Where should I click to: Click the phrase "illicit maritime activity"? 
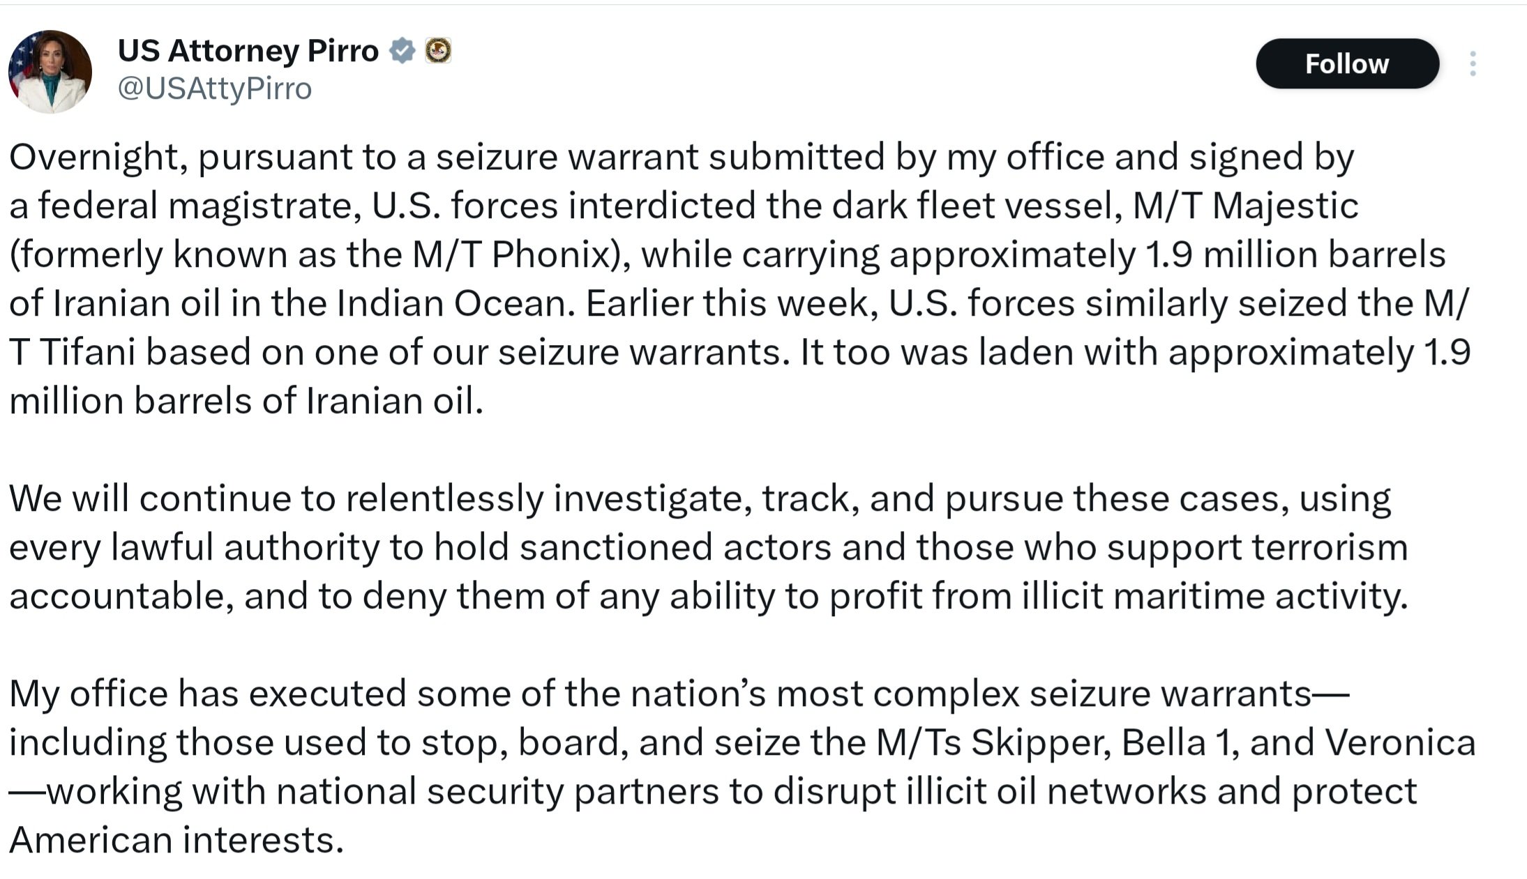[1214, 596]
